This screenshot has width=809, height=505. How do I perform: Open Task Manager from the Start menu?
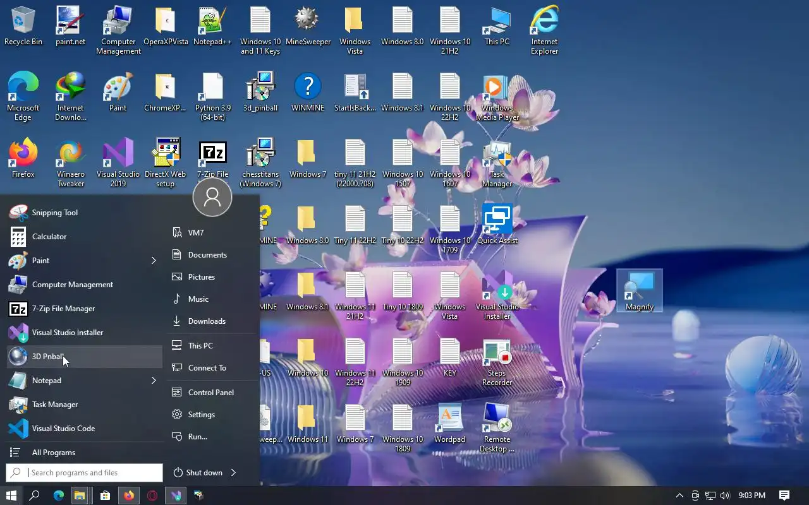(83, 405)
